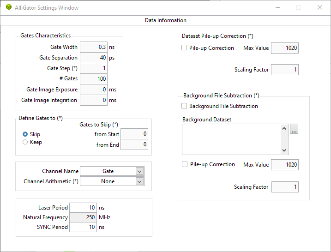
Task: Click the Gate Image Exposure field
Action: (x=94, y=90)
